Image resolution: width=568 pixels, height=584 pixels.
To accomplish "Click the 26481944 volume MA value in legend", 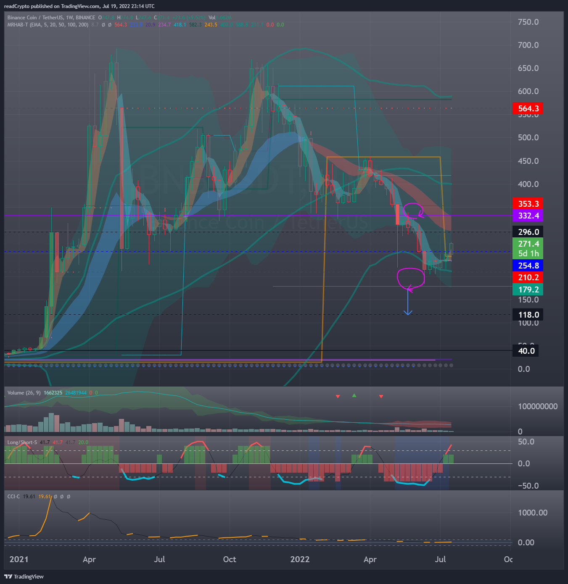I will click(x=76, y=393).
